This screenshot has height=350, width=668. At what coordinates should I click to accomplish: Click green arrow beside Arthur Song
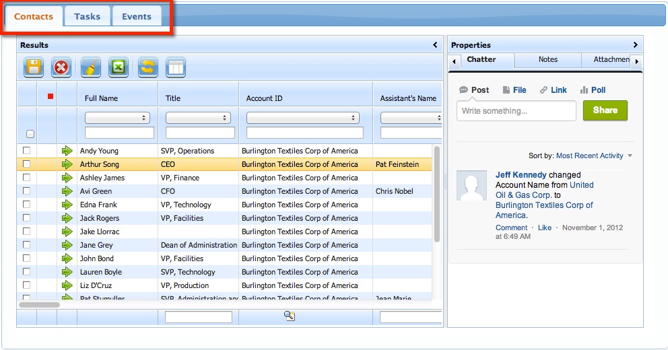point(67,164)
